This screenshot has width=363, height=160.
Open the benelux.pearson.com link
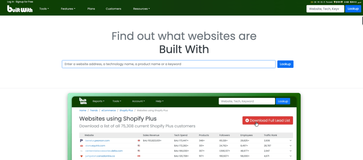(x=97, y=140)
